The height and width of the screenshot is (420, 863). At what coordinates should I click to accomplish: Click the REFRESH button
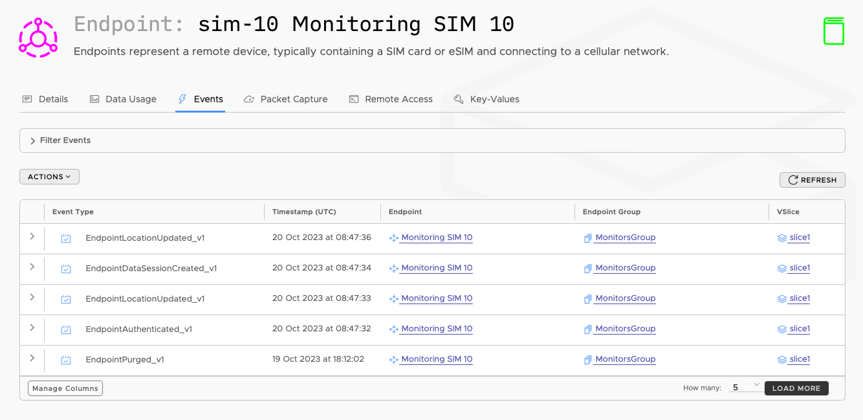click(x=813, y=180)
